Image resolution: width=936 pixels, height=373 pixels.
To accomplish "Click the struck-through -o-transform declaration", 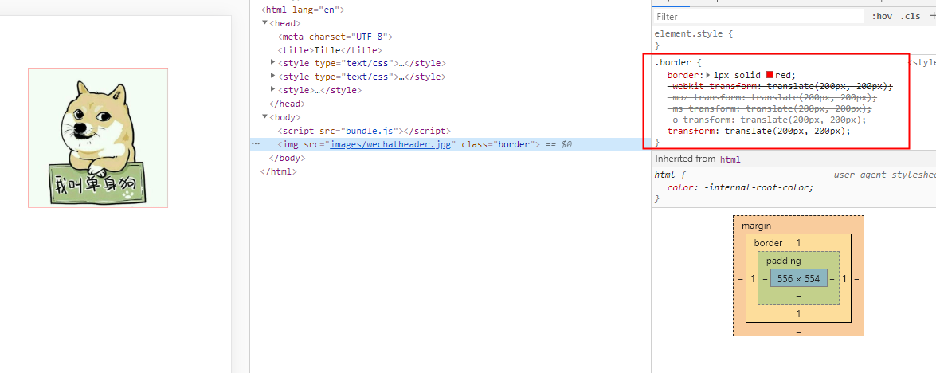I will (766, 120).
